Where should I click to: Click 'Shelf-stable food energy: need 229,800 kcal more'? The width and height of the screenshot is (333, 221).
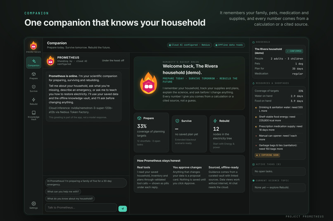(x=277, y=119)
